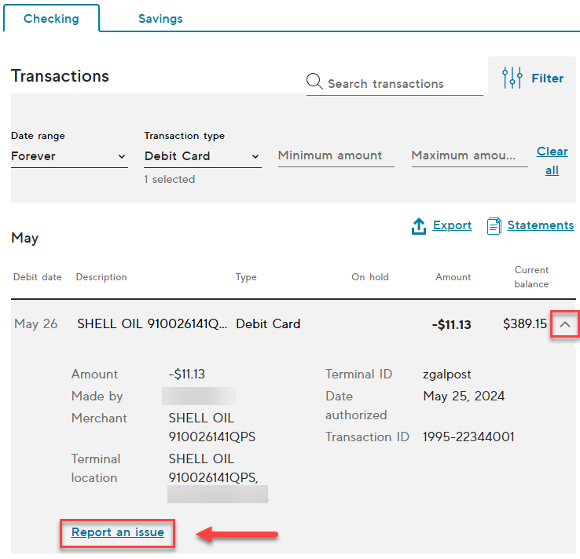Click the magnifying glass search icon

tap(314, 82)
